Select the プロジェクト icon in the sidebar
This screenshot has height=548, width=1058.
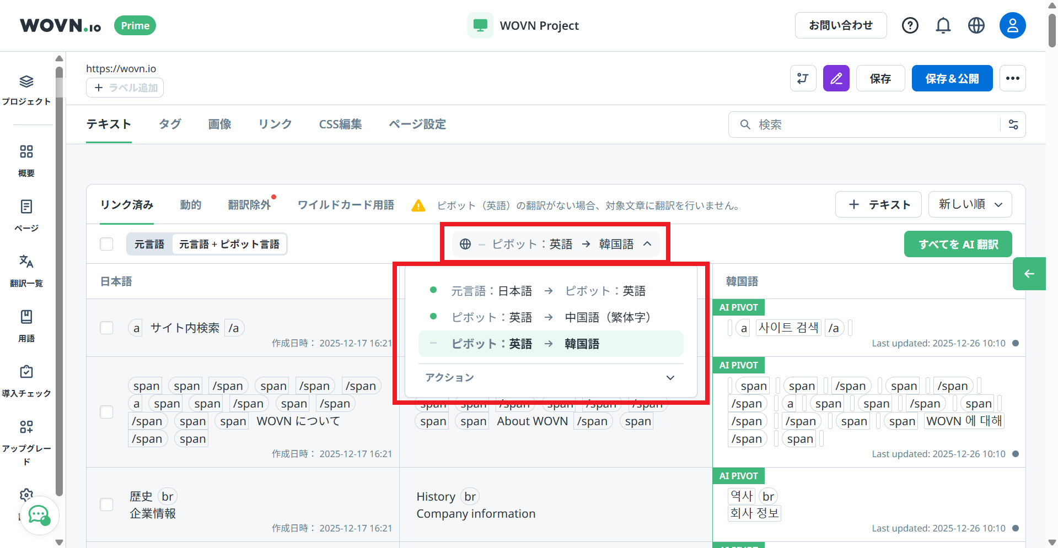pyautogui.click(x=26, y=89)
